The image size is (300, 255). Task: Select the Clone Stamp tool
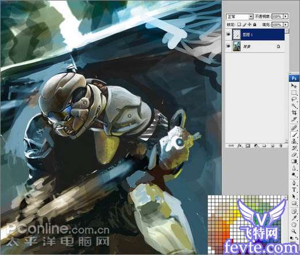(294, 142)
